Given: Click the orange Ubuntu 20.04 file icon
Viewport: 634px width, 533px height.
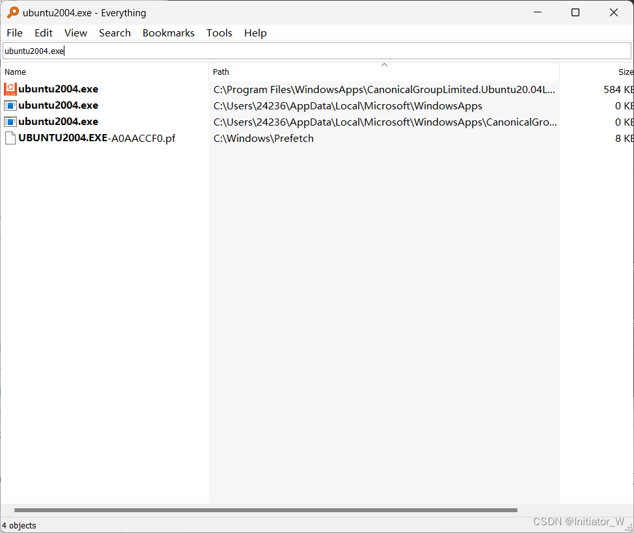Looking at the screenshot, I should coord(10,89).
